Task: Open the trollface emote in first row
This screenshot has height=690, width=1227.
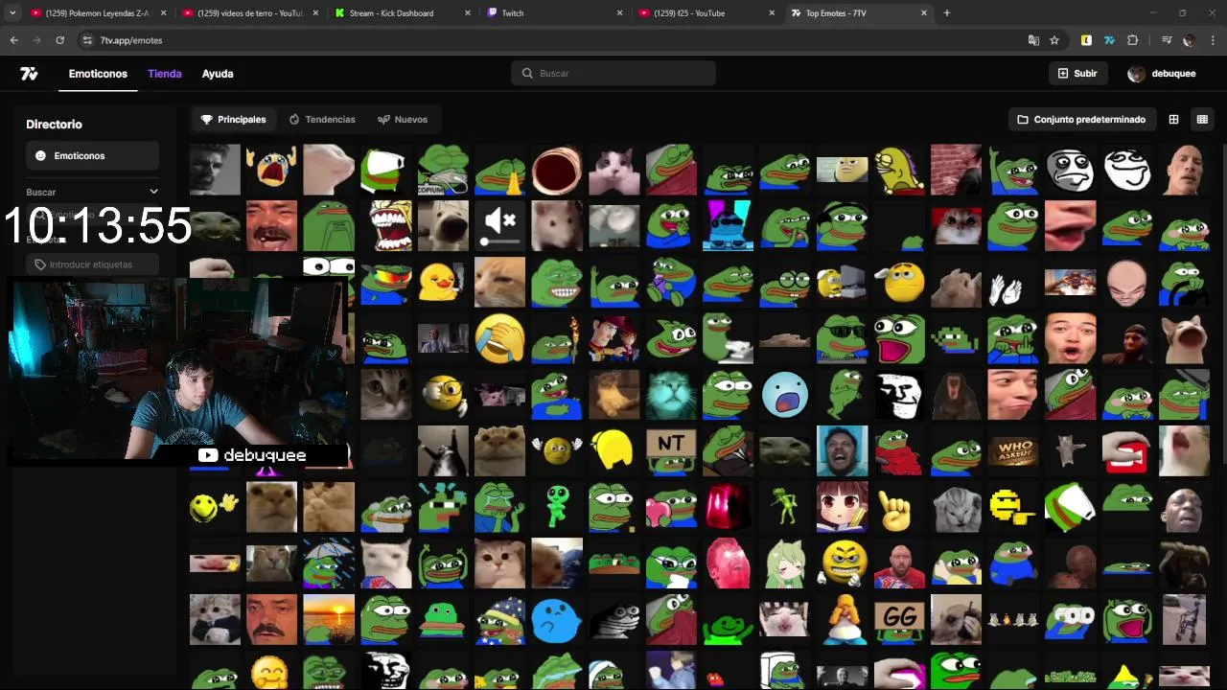Action: pyautogui.click(x=1127, y=170)
